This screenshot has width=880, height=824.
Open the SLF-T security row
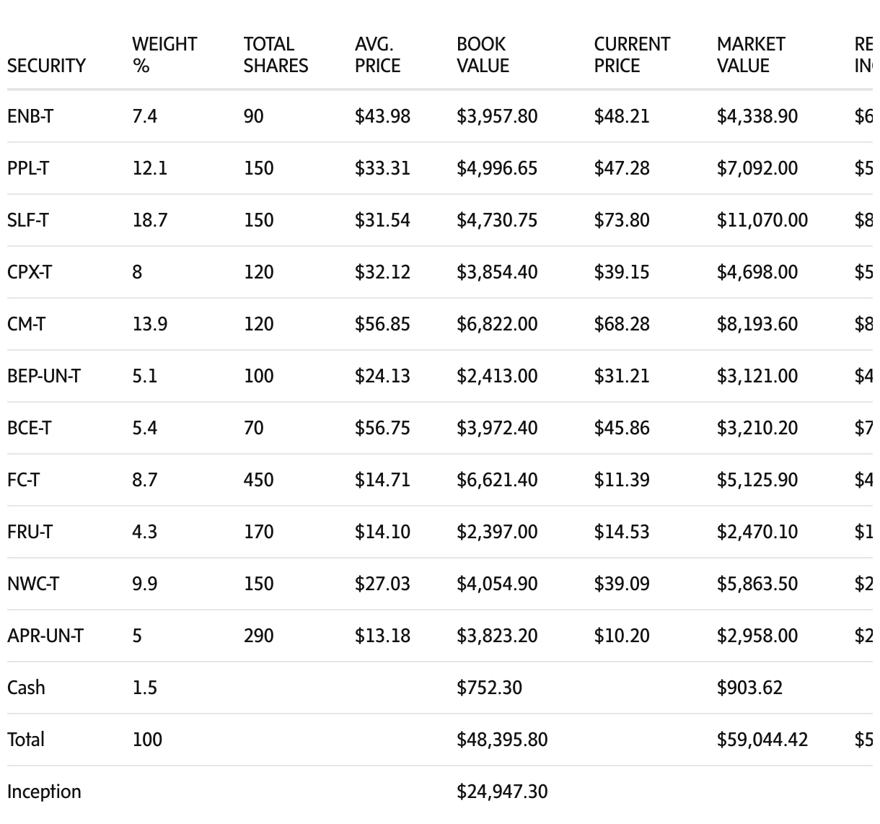click(x=28, y=220)
